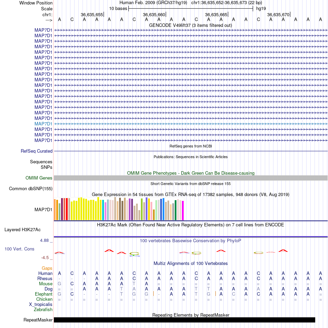Click the 'RepeatMasker' track label
Screen dimensions: 328x328
tap(38, 320)
